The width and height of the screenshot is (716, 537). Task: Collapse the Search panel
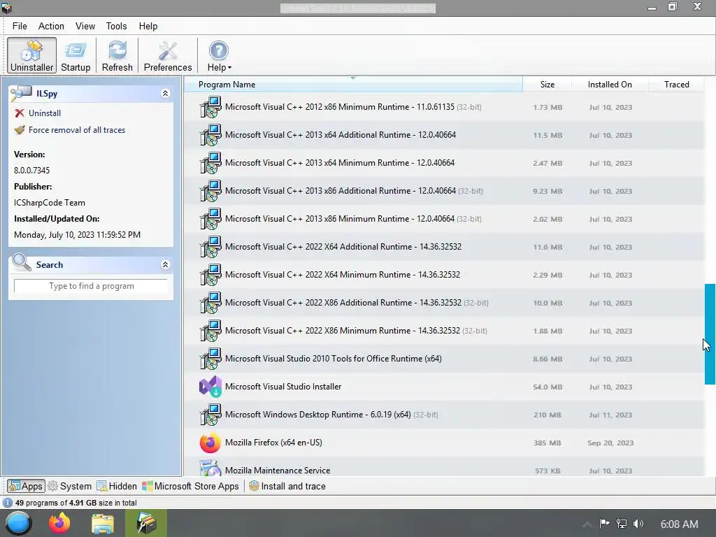click(x=165, y=264)
